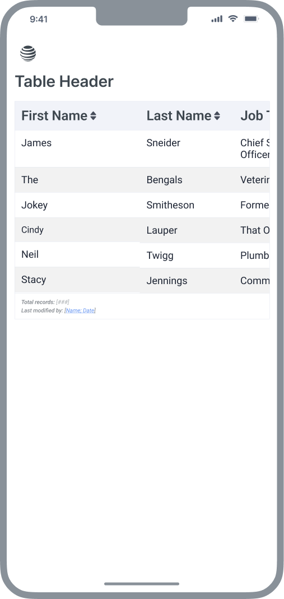Tap the Wi-Fi status icon
Viewport: 284px width, 599px height.
pyautogui.click(x=233, y=18)
